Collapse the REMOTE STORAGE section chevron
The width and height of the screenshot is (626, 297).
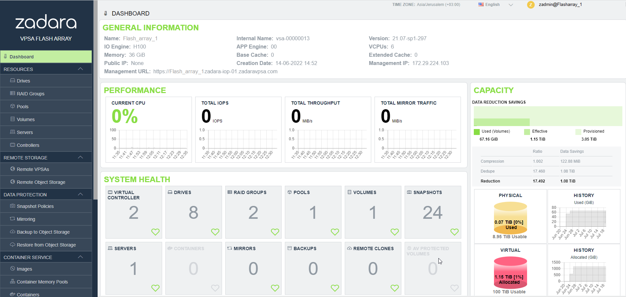(x=80, y=157)
